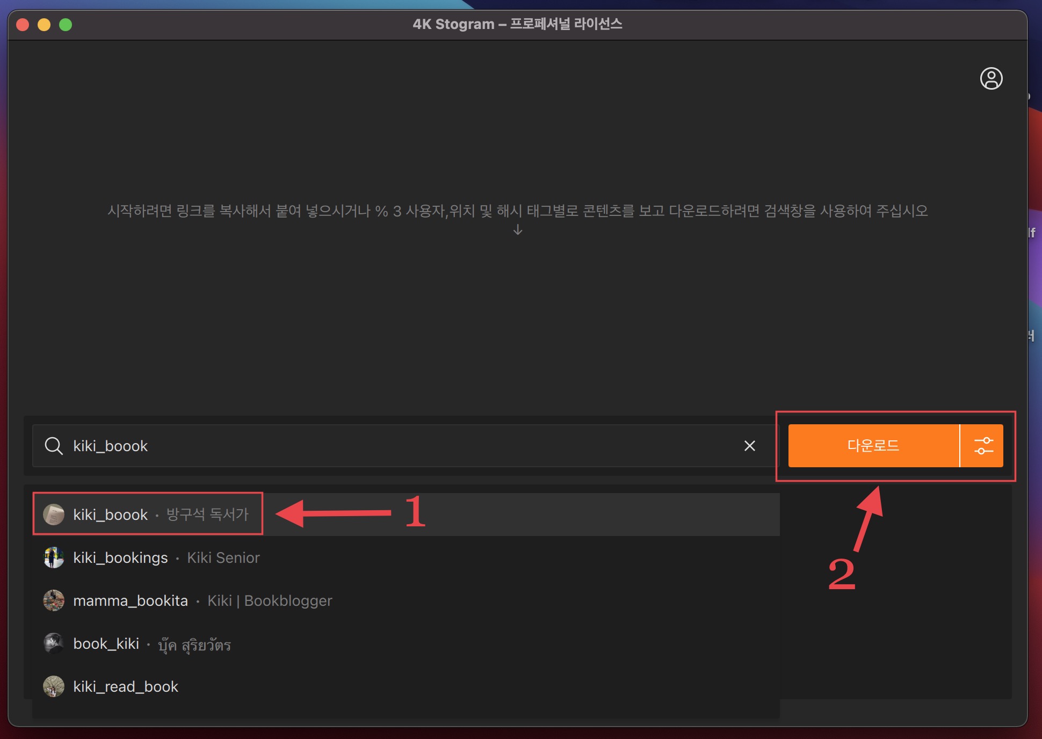Screen dimensions: 1042x739
Task: Click kiki_read_book profile avatar
Action: click(x=54, y=686)
